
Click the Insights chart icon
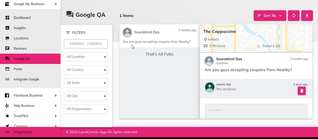(x=7, y=28)
